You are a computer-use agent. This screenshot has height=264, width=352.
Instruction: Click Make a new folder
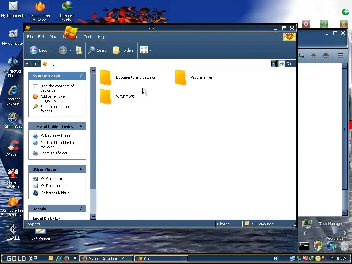pyautogui.click(x=52, y=136)
